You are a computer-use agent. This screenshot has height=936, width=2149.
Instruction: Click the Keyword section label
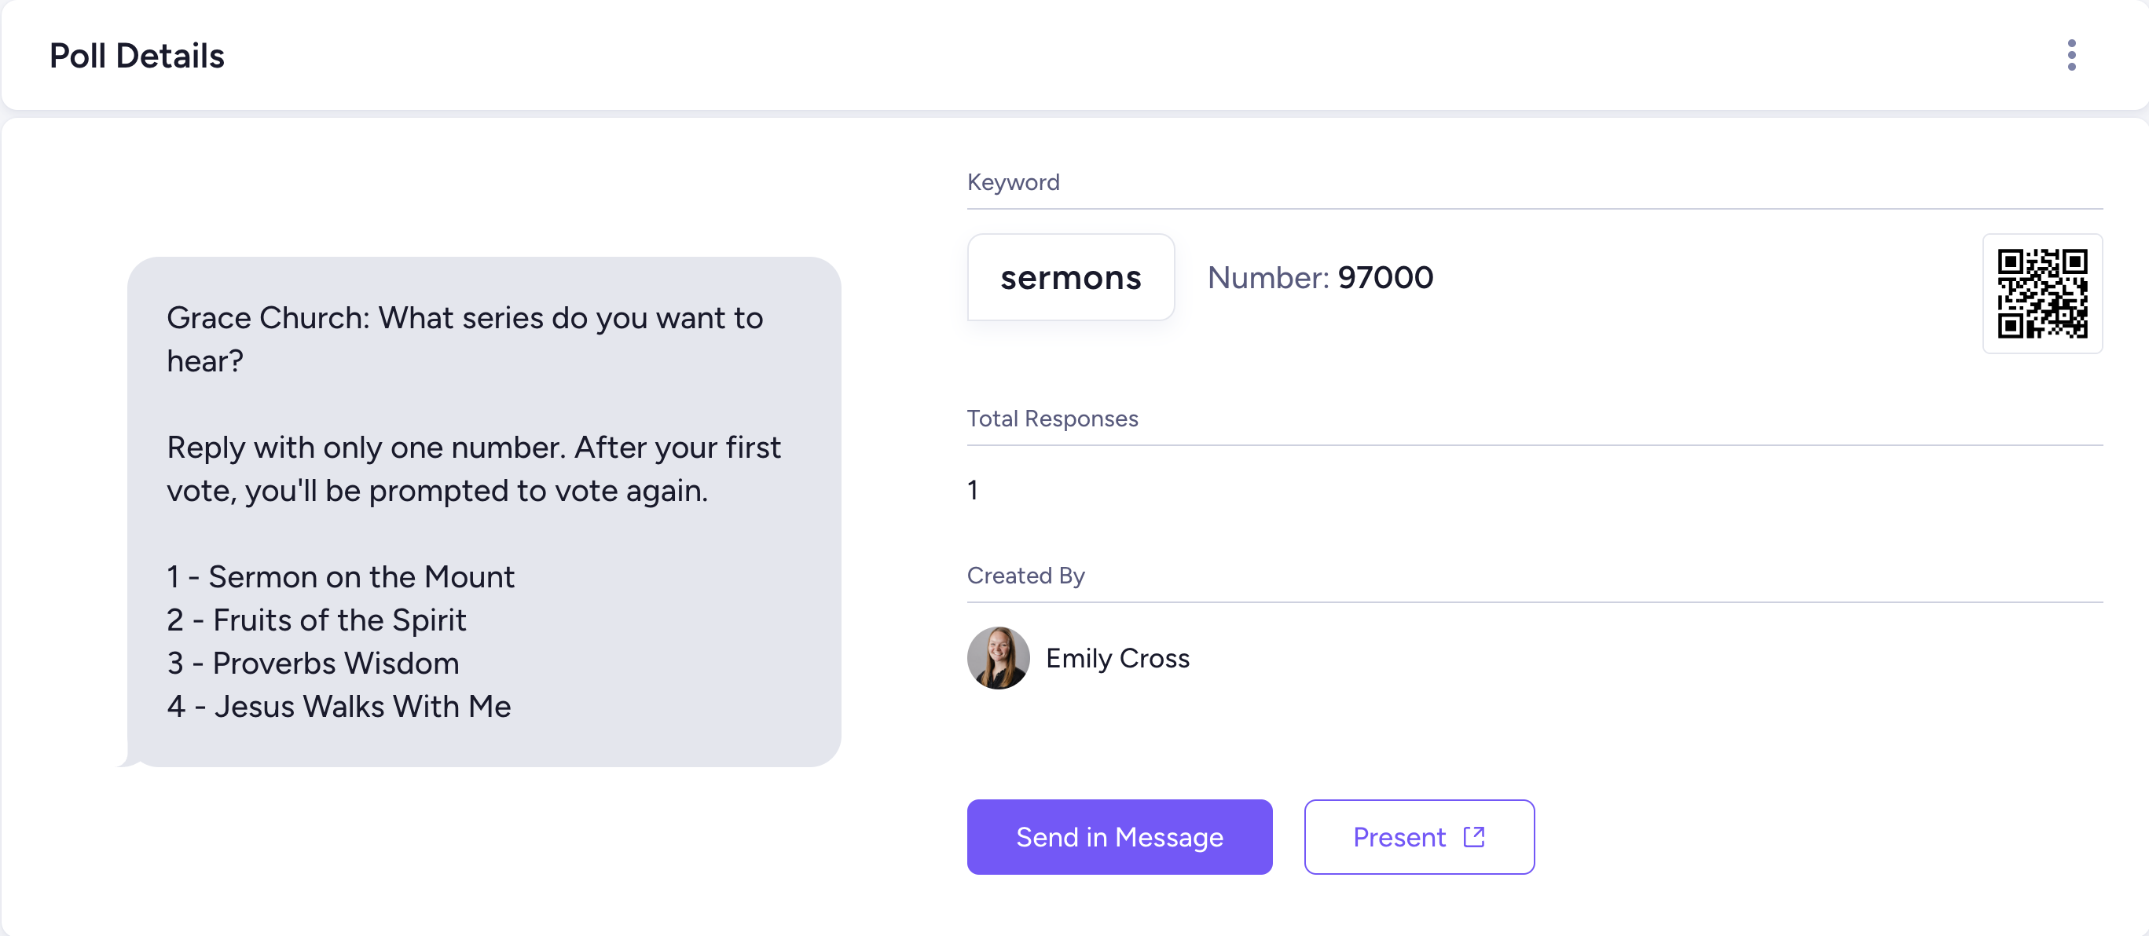point(1013,181)
